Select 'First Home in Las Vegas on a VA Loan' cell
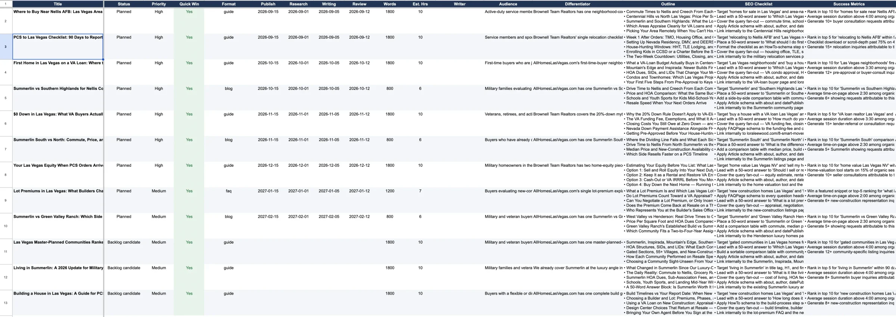Viewport: 896px width, 317px height. [58, 72]
